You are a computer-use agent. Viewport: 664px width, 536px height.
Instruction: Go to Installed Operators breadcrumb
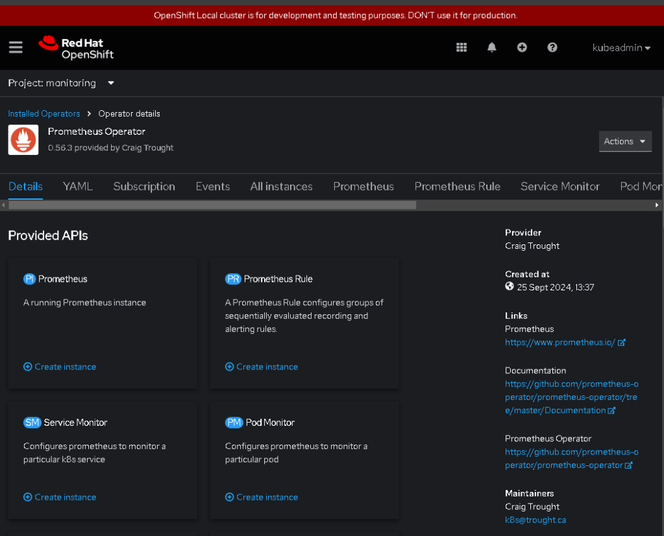44,113
